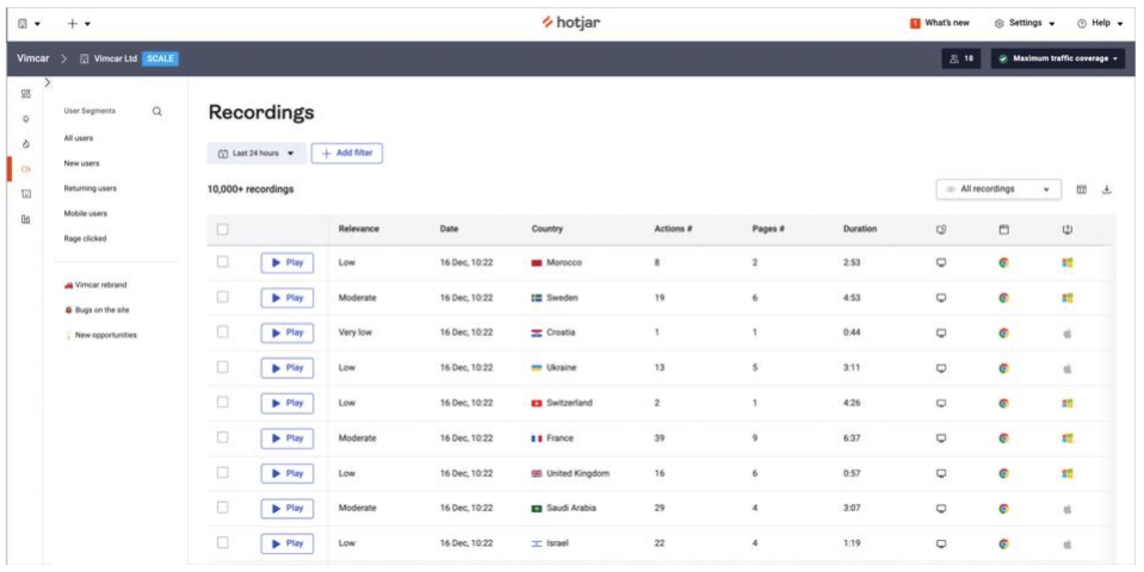Expand the collapsed sidebar with the chevron
The height and width of the screenshot is (572, 1144).
click(x=47, y=83)
